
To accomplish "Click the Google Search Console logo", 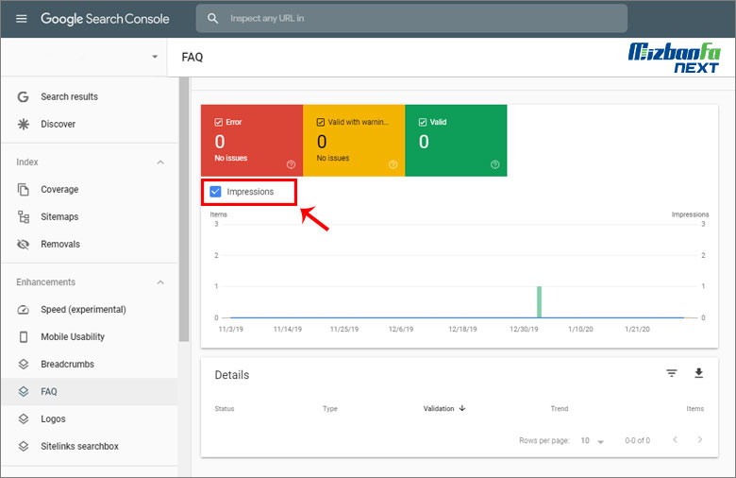I will 105,19.
